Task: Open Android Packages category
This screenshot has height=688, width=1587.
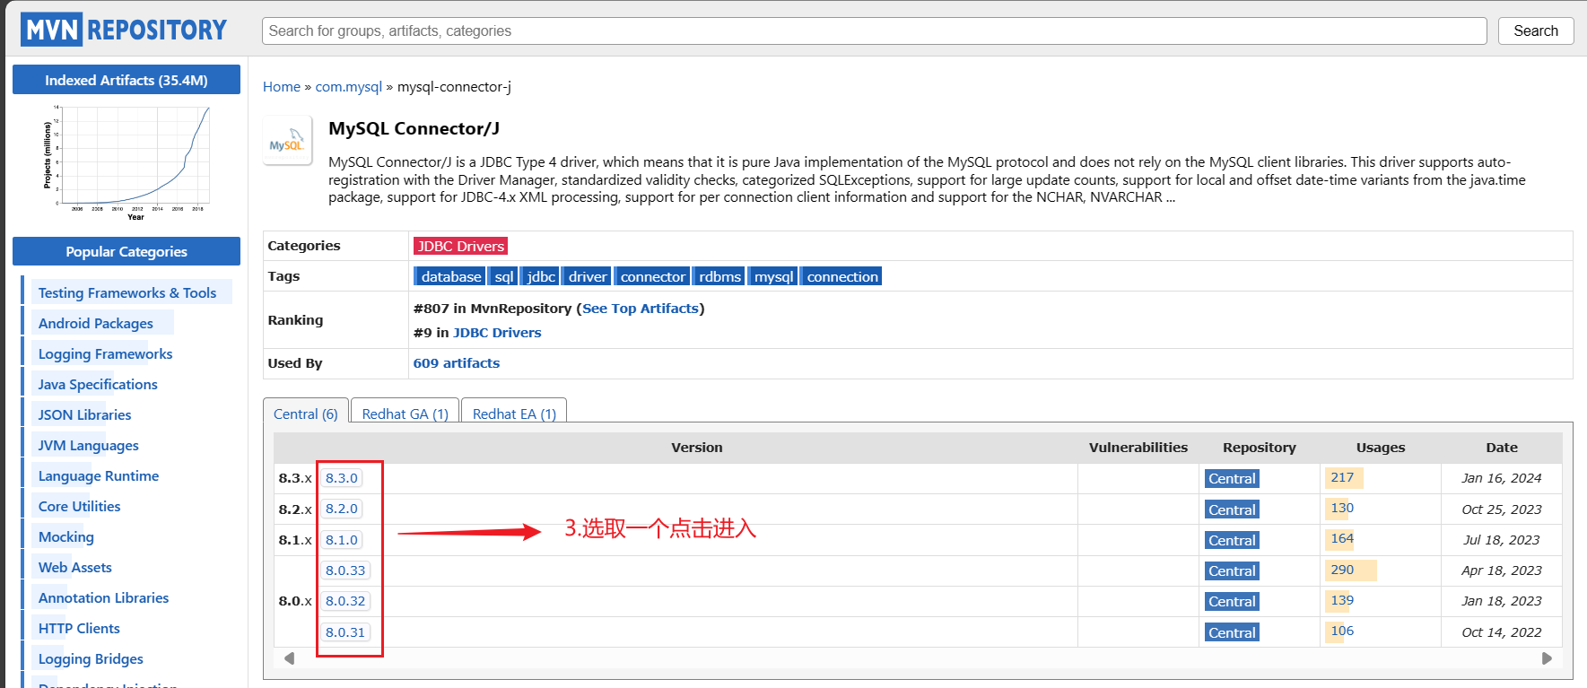Action: click(96, 324)
